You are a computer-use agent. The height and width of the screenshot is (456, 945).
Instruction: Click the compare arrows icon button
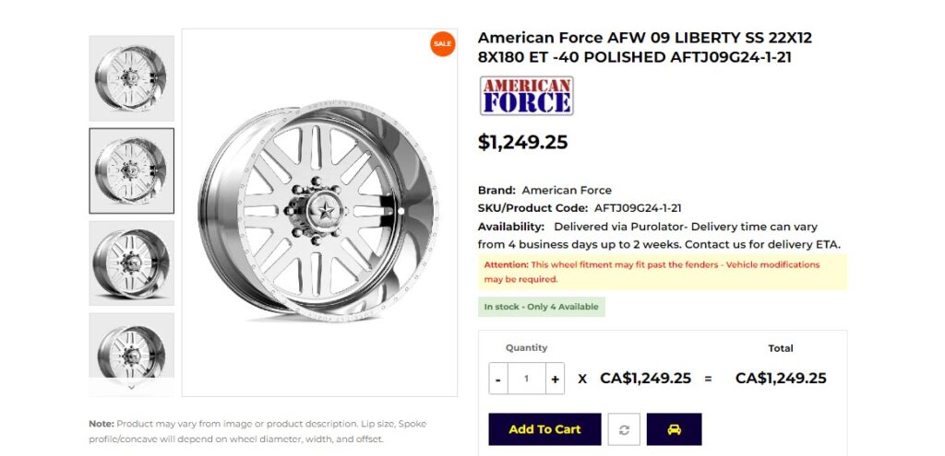624,429
